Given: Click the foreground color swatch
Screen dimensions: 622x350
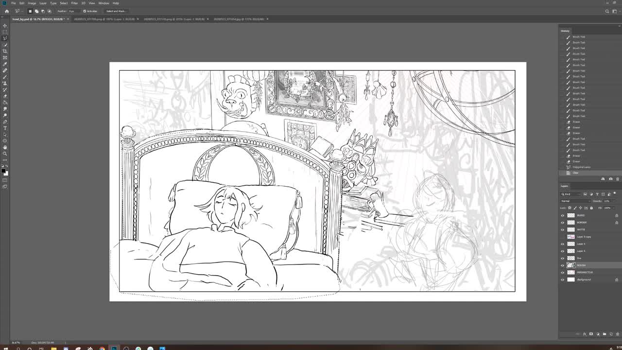Looking at the screenshot, I should pyautogui.click(x=4, y=170).
